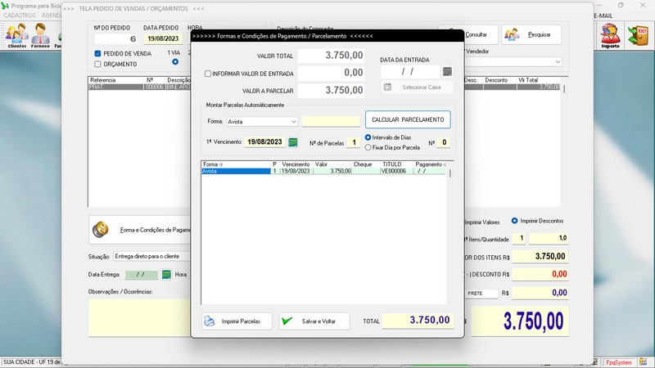Expand the Forma payment dropdown
This screenshot has width=655, height=368.
point(293,122)
